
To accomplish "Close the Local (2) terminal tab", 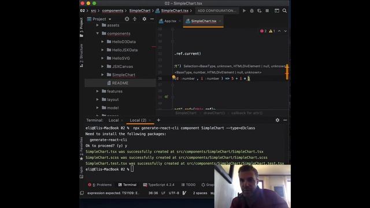I will click(150, 120).
